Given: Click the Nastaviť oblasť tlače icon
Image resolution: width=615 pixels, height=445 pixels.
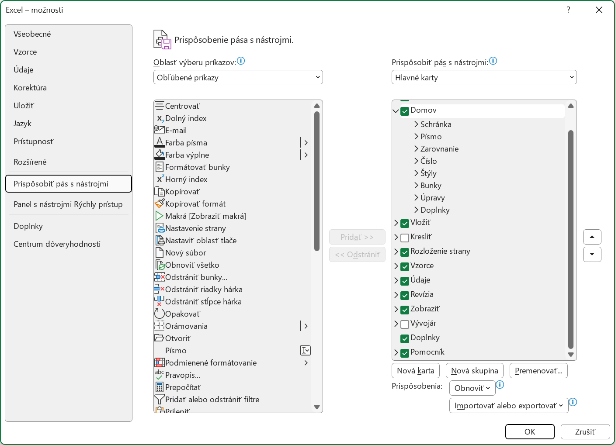Looking at the screenshot, I should point(160,240).
